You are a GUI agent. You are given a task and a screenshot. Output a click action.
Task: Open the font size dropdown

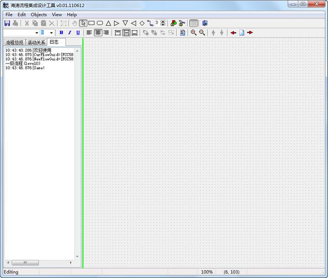[x=52, y=33]
